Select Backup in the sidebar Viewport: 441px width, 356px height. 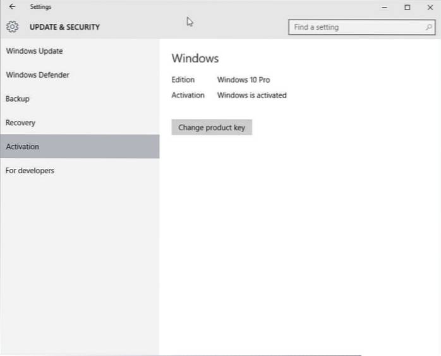(18, 99)
